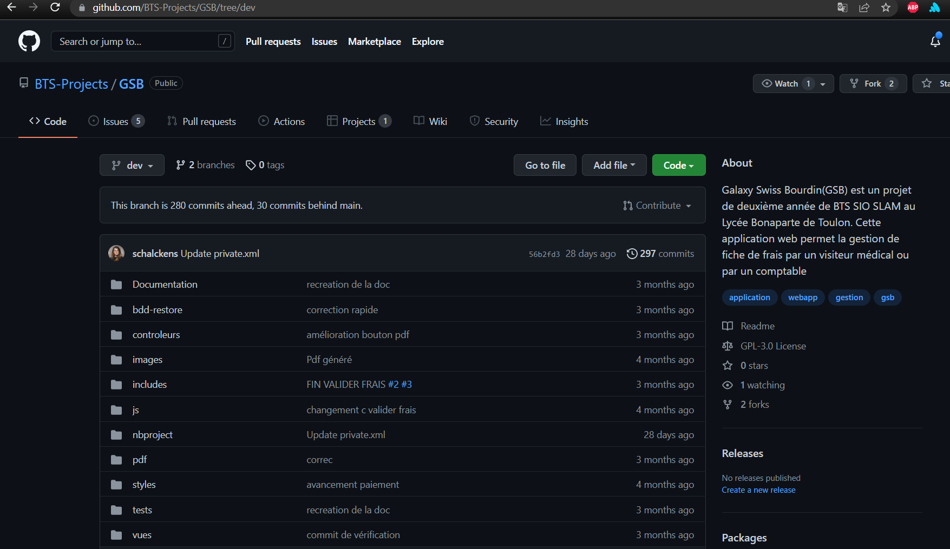
Task: Click schalckens avatar image
Action: click(116, 253)
